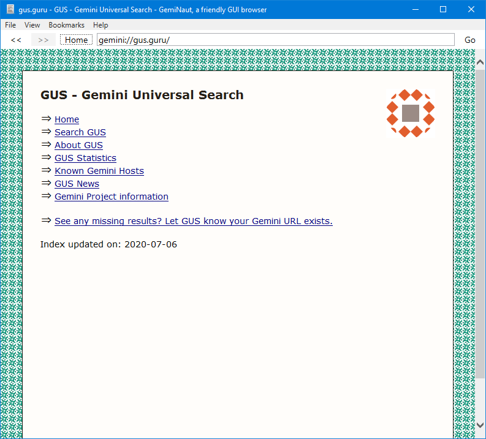Go forward with the >> button
The width and height of the screenshot is (486, 439).
[43, 40]
